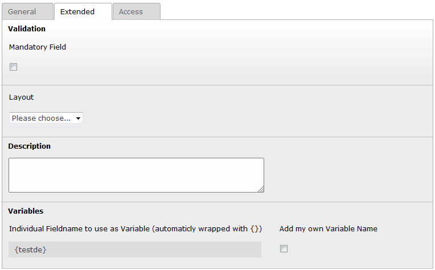Click the 'Please choose...' text in Layout

pos(41,118)
